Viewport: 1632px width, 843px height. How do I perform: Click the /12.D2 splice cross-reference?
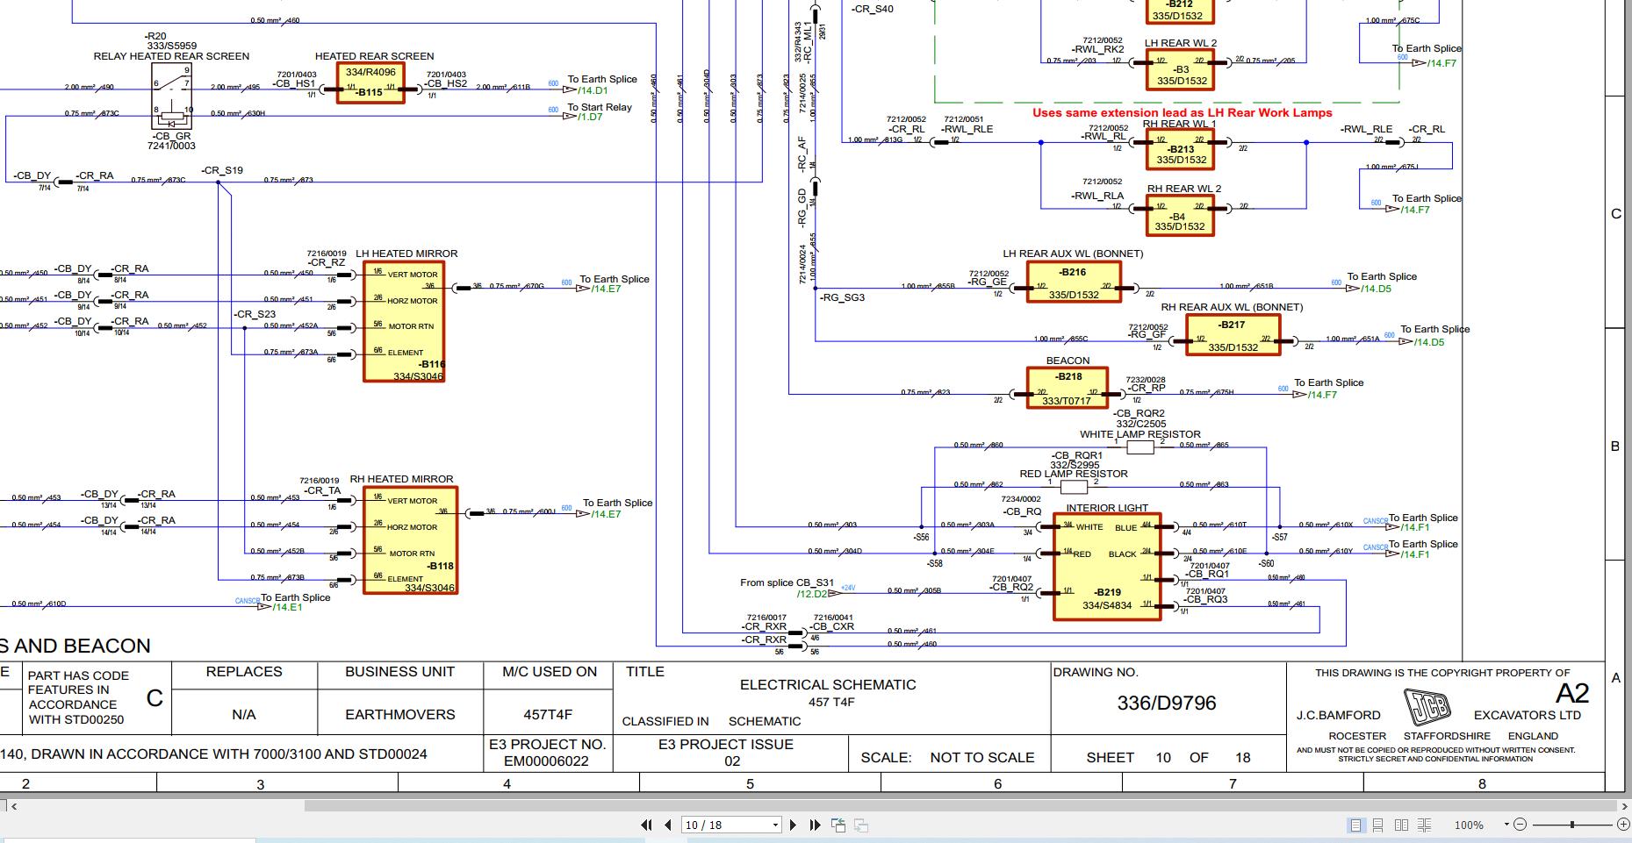[x=814, y=594]
